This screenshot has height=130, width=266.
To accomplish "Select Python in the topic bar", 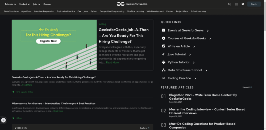I will point(94,11).
